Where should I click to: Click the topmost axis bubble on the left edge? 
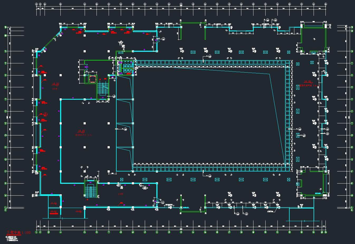click(5, 27)
